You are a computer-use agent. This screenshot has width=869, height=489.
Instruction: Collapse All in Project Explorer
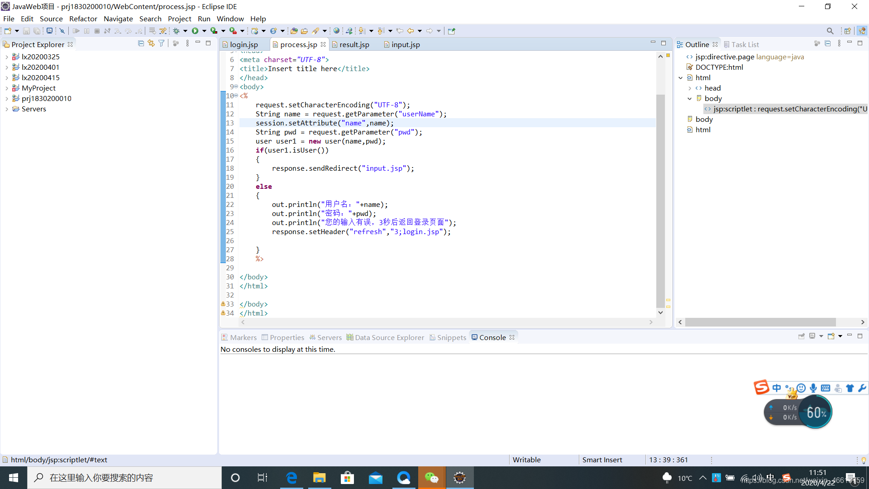[141, 43]
